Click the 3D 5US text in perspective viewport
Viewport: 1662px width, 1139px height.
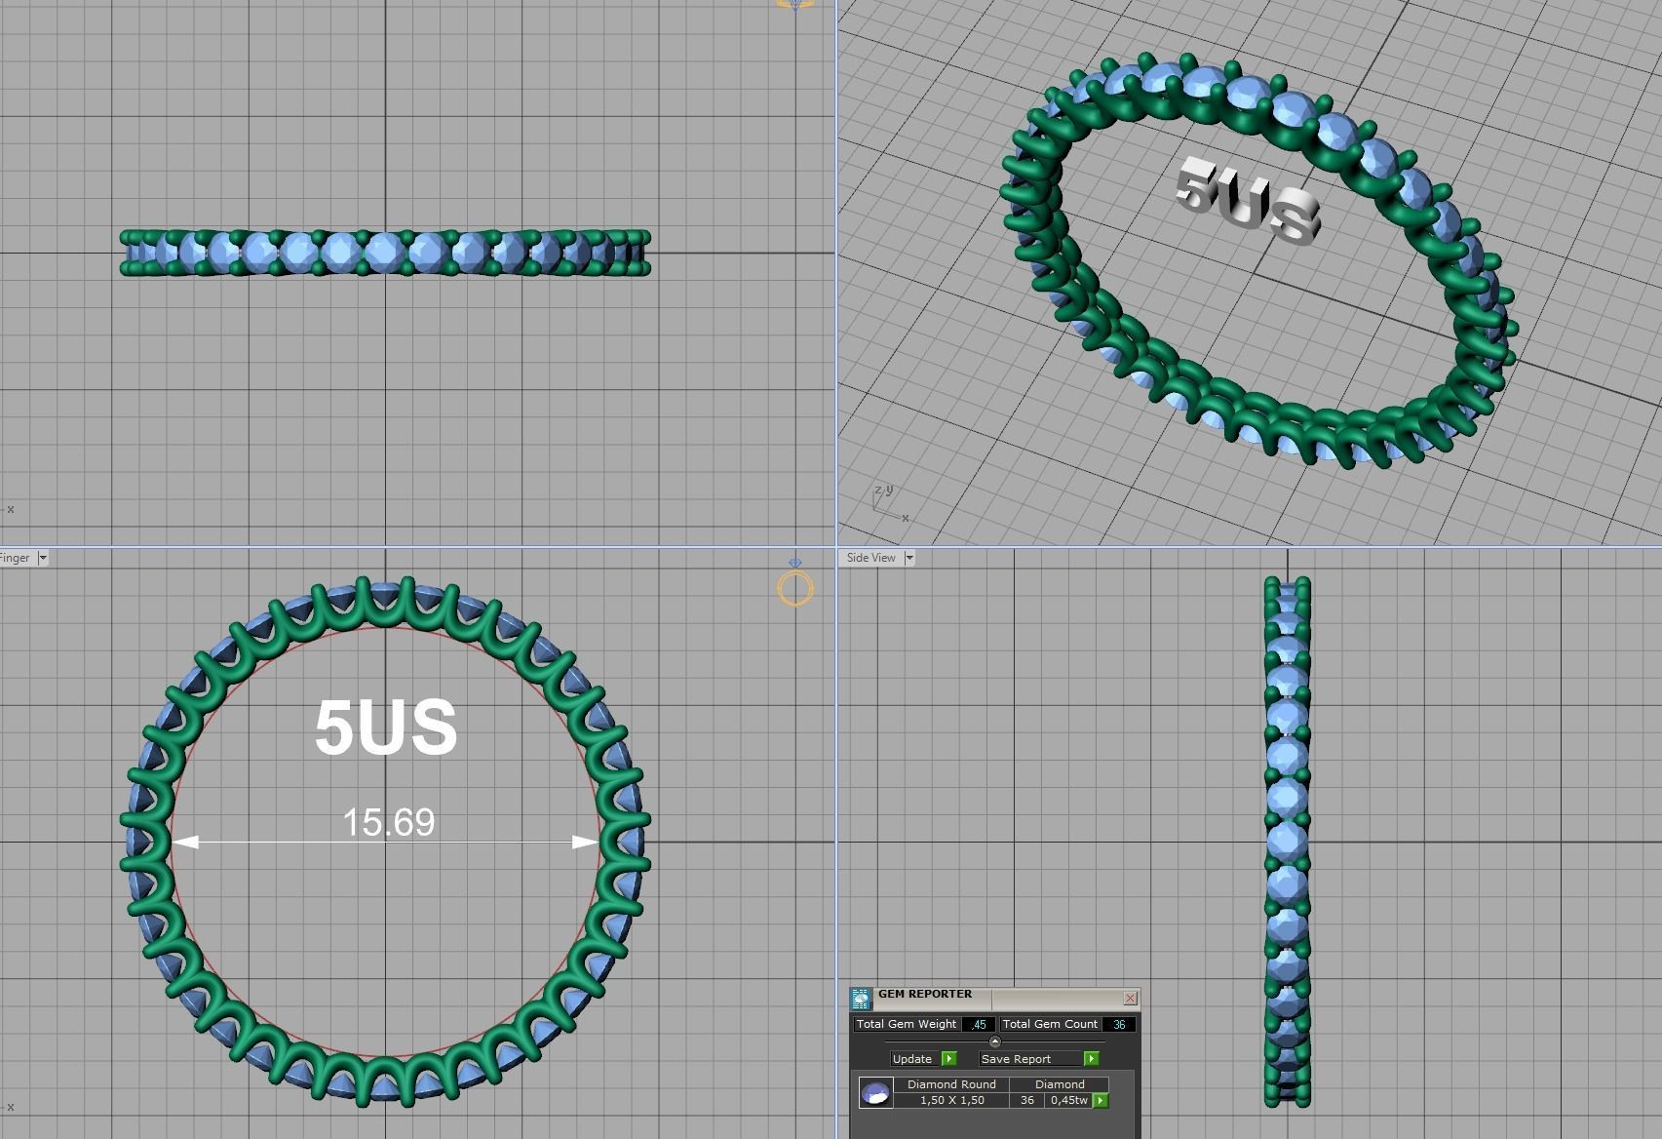point(1247,200)
